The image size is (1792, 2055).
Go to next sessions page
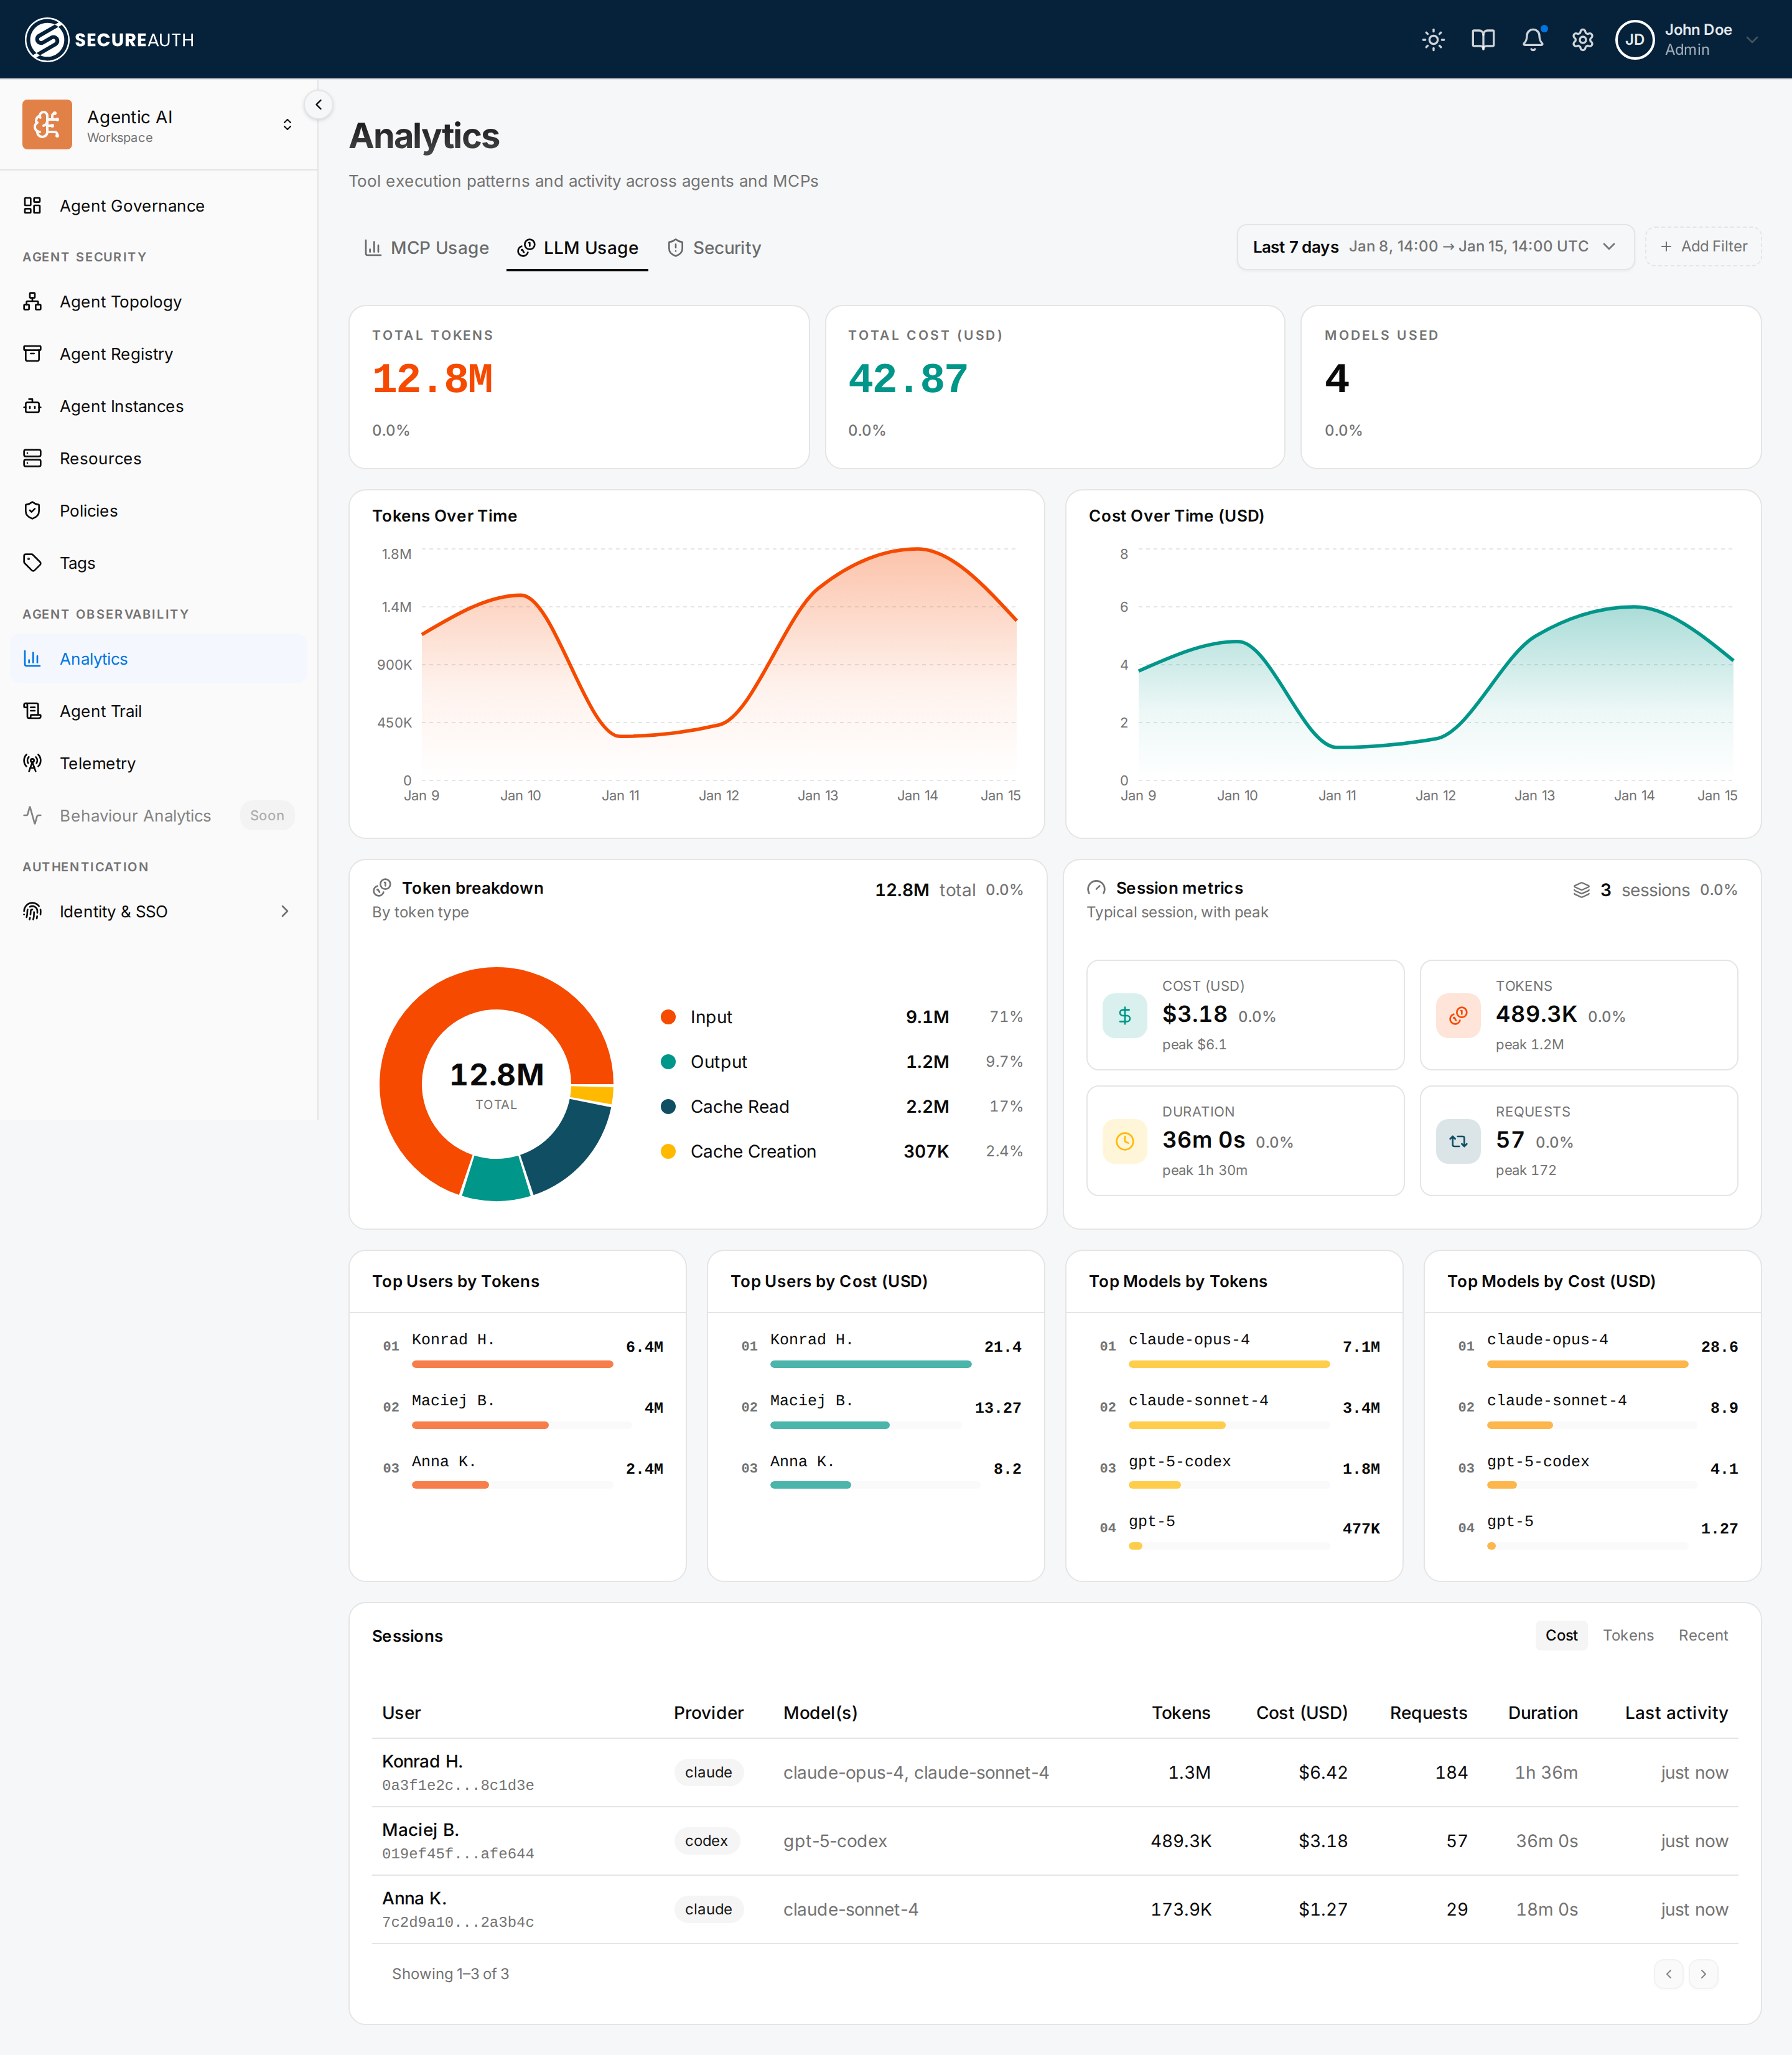pos(1703,1974)
